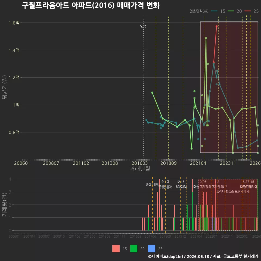
Task: Click the 0.8억 y-axis label
Action: click(14, 132)
